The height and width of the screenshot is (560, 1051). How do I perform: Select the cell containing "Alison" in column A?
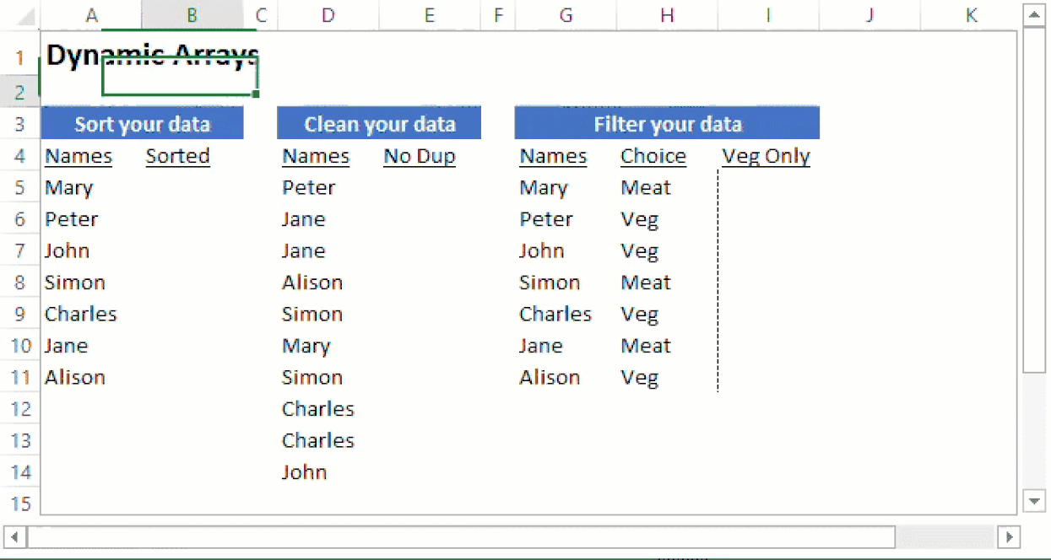(x=75, y=378)
